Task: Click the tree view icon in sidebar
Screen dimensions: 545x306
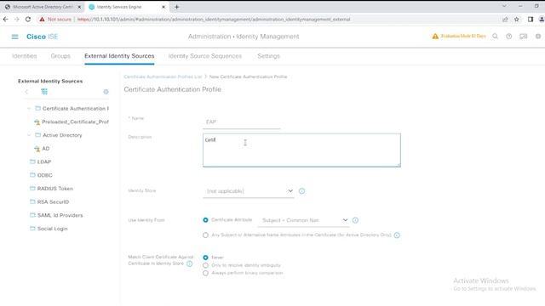Action: (44, 92)
